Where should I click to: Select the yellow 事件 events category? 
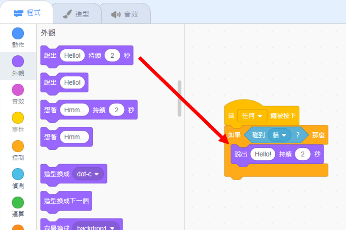18,122
